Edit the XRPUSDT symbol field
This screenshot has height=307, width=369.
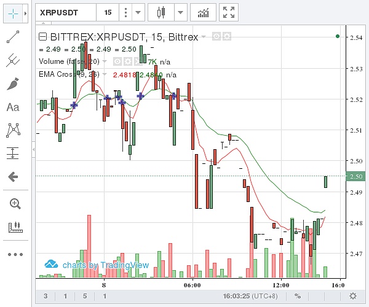(66, 12)
